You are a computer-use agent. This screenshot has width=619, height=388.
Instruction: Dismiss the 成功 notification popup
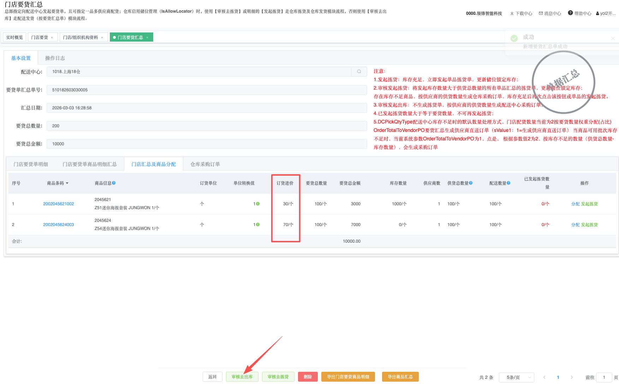coord(613,38)
